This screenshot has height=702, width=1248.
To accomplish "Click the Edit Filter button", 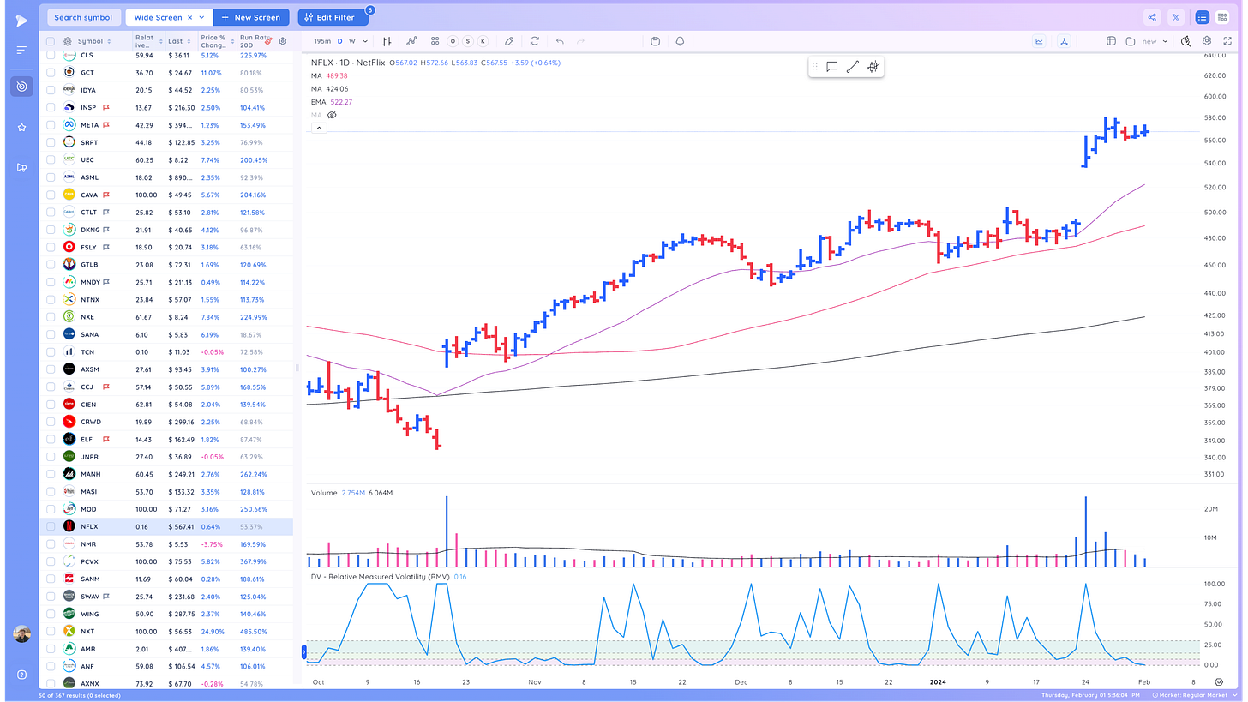I will (x=333, y=17).
